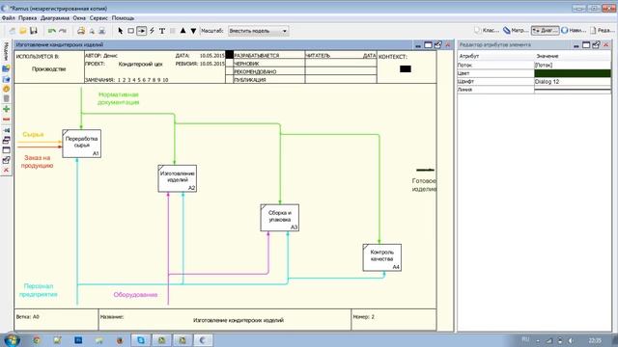Select the text T tool

(162, 31)
